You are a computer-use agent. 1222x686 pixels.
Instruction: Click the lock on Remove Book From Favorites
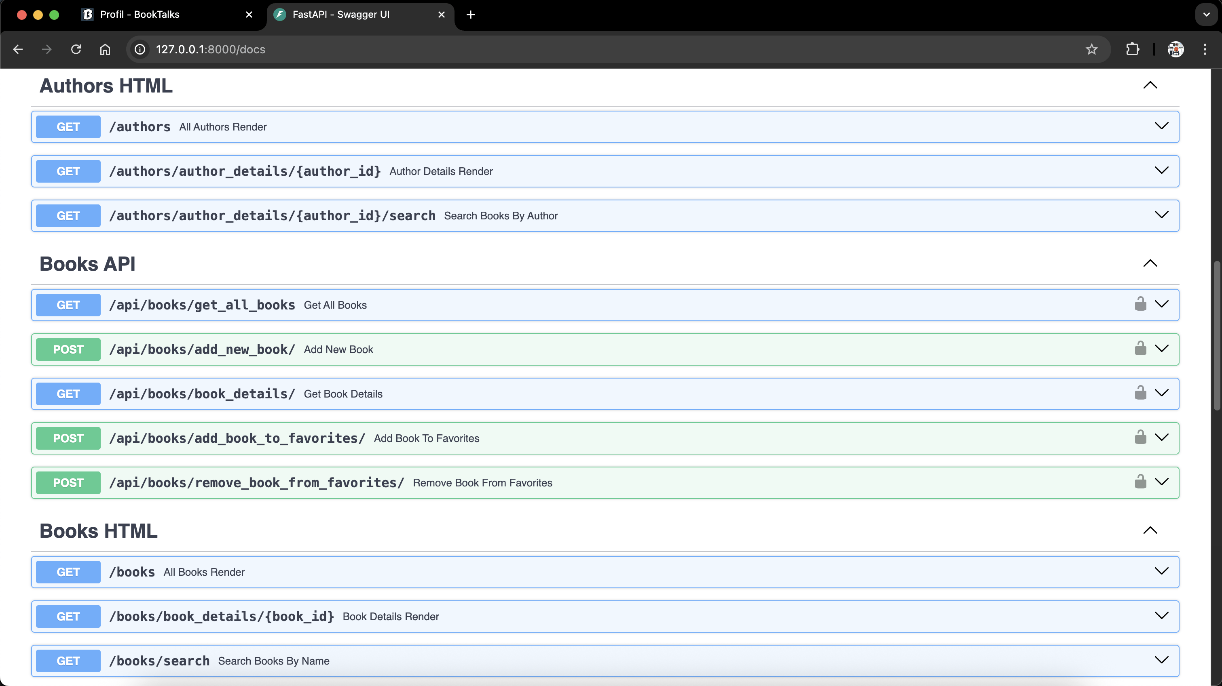1140,482
